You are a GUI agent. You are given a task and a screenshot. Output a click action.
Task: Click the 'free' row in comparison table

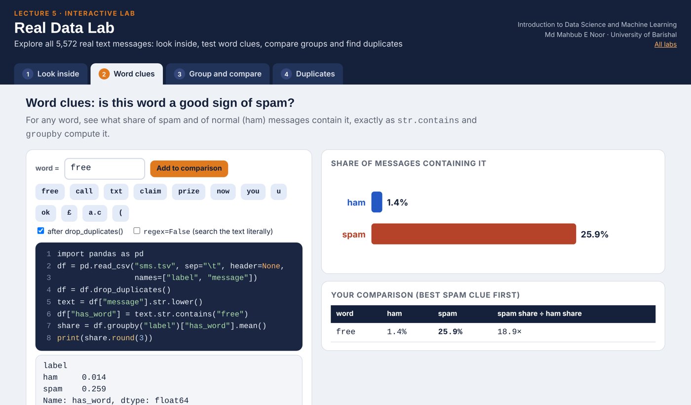point(493,332)
